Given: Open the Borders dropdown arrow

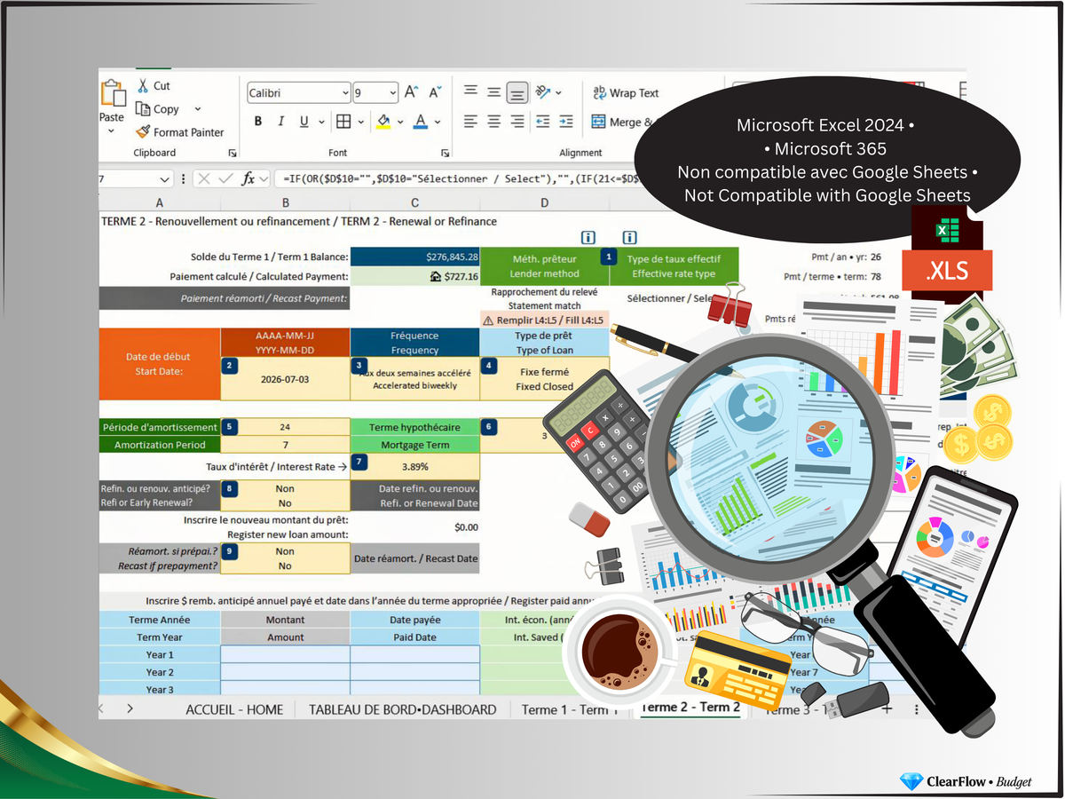Looking at the screenshot, I should 361,122.
